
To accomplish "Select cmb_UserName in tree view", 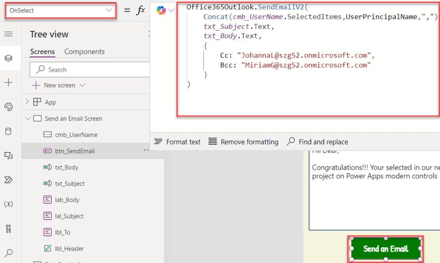I will point(76,135).
